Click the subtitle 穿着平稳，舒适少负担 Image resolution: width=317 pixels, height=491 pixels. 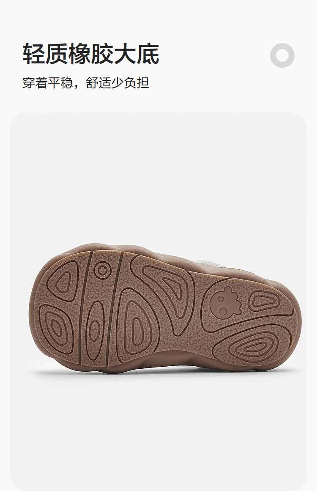86,83
